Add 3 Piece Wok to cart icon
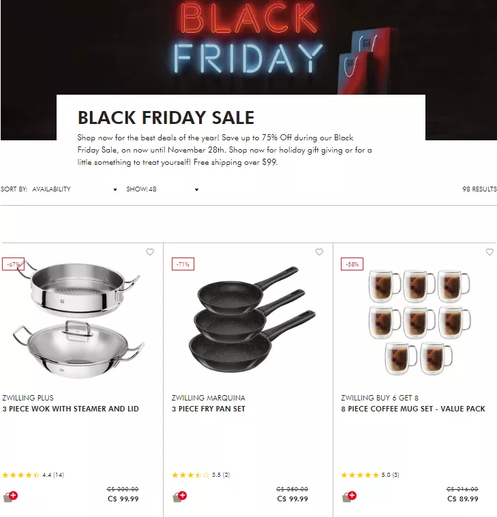 [x=10, y=497]
